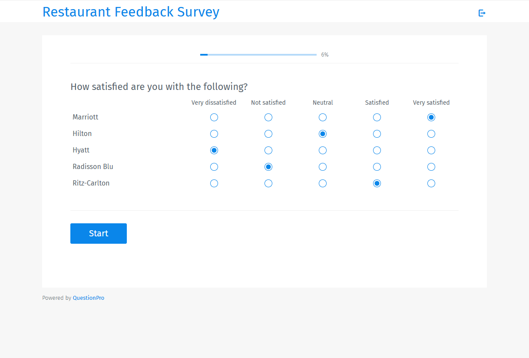
Task: Choose Not satisfied for Marriott
Action: 268,117
